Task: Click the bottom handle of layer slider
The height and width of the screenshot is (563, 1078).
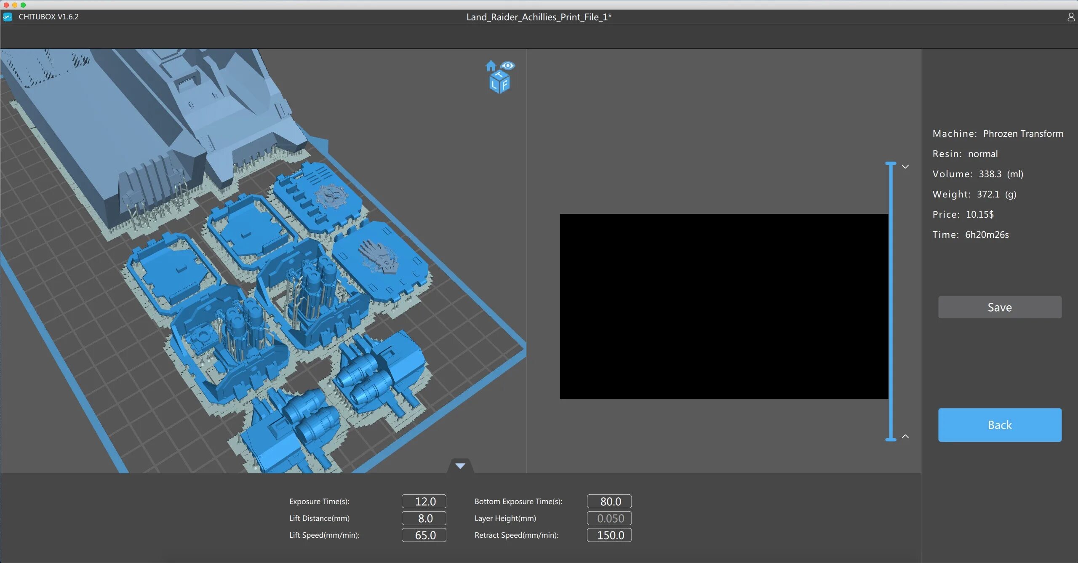Action: [x=891, y=439]
